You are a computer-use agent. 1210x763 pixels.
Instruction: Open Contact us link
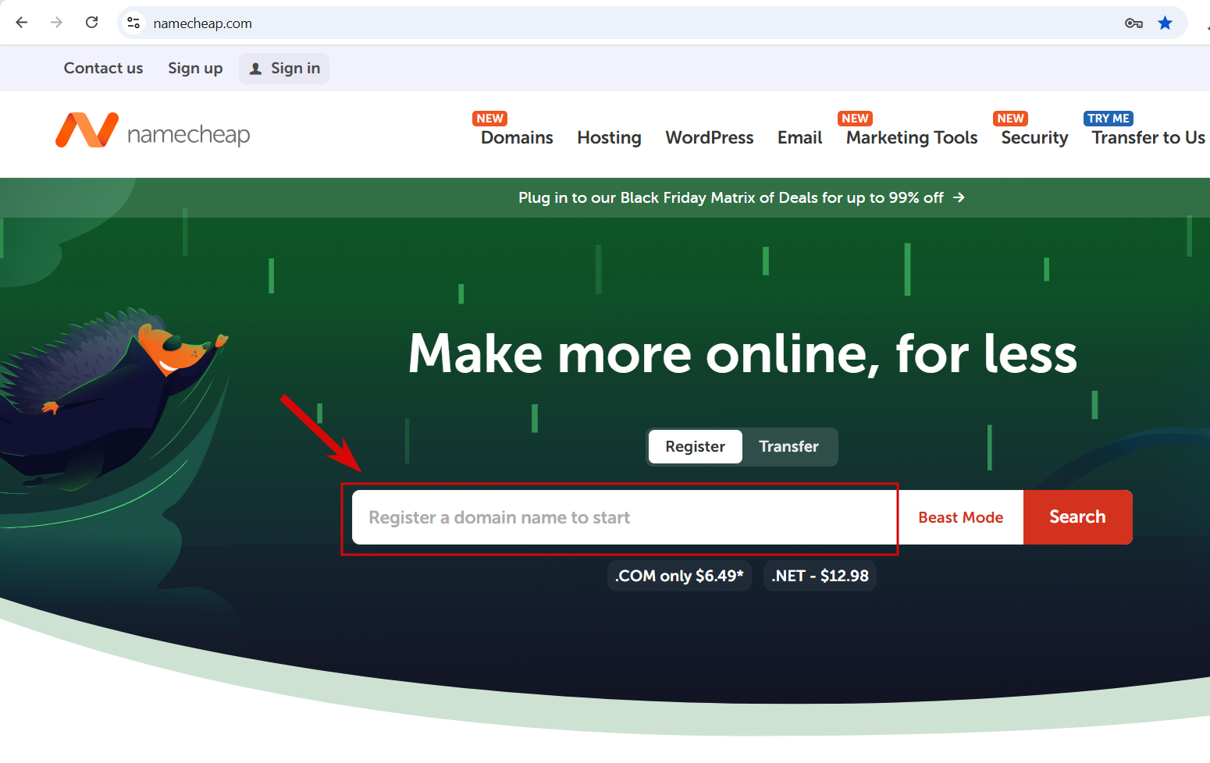[103, 68]
